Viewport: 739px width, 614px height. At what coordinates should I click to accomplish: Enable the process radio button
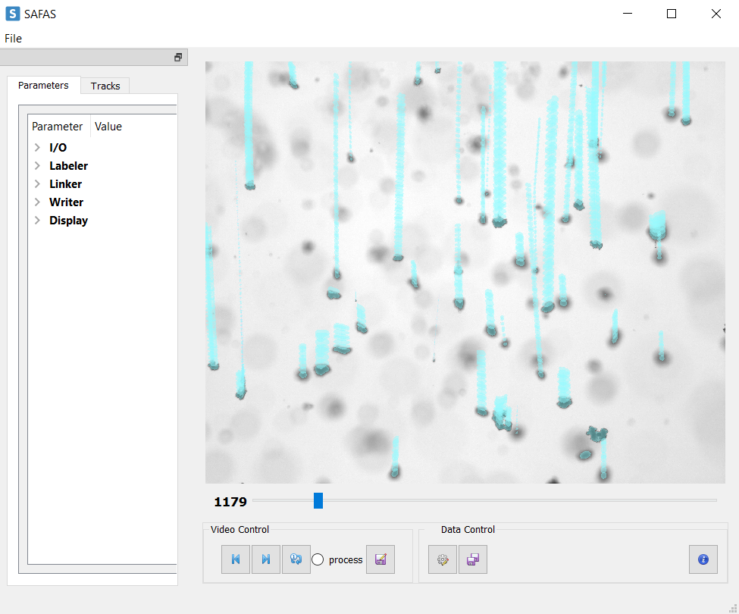click(x=318, y=559)
